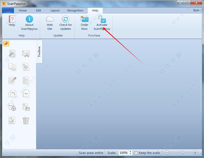The width and height of the screenshot is (204, 158).
Task: Click the zoom slider handle
Action: tap(183, 153)
